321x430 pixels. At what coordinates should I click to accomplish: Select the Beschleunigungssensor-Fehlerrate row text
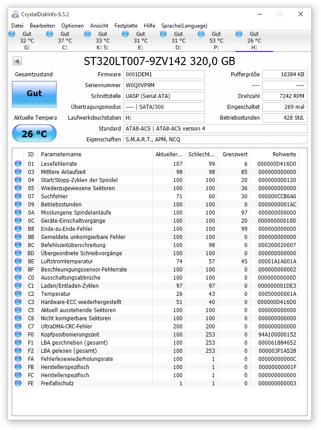(x=84, y=270)
